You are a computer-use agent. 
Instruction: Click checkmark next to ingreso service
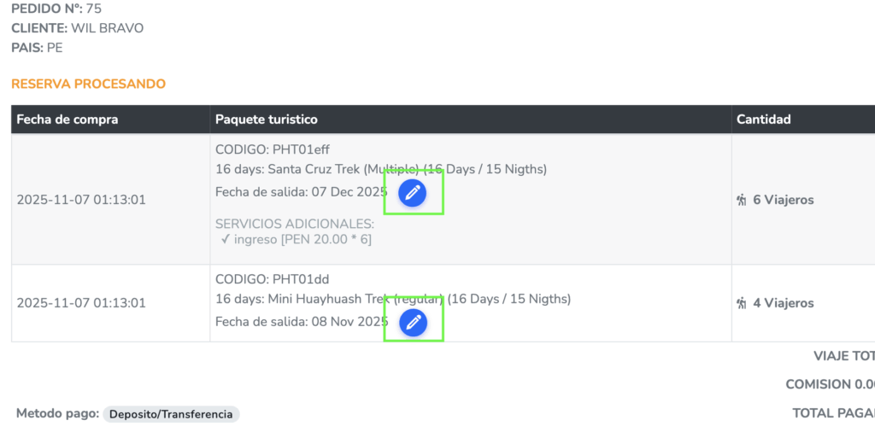[x=226, y=239]
